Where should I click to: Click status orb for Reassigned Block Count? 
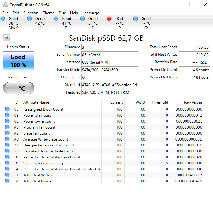point(7,109)
